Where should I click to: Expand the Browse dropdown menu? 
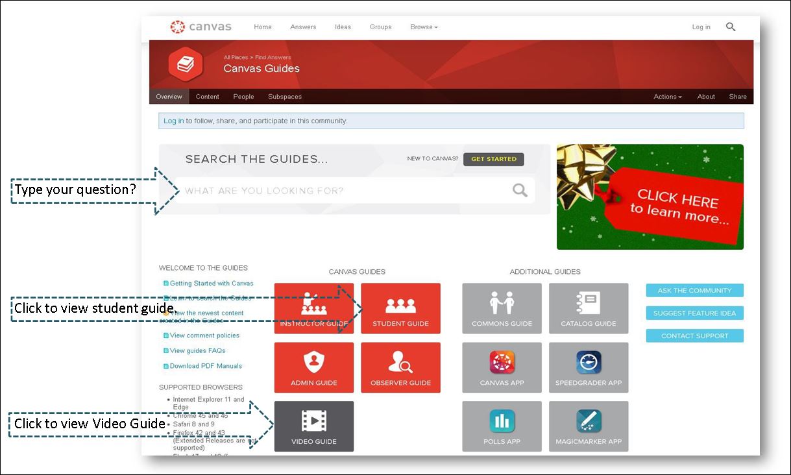(x=424, y=27)
